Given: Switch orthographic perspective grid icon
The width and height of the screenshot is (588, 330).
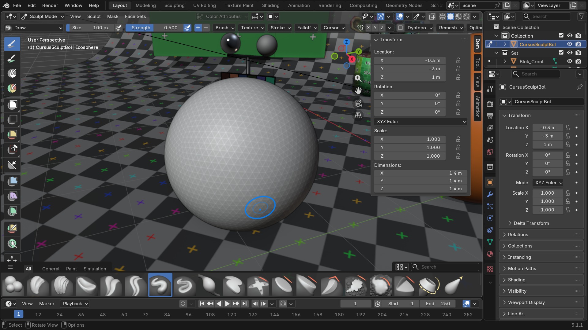Looking at the screenshot, I should coord(358,115).
